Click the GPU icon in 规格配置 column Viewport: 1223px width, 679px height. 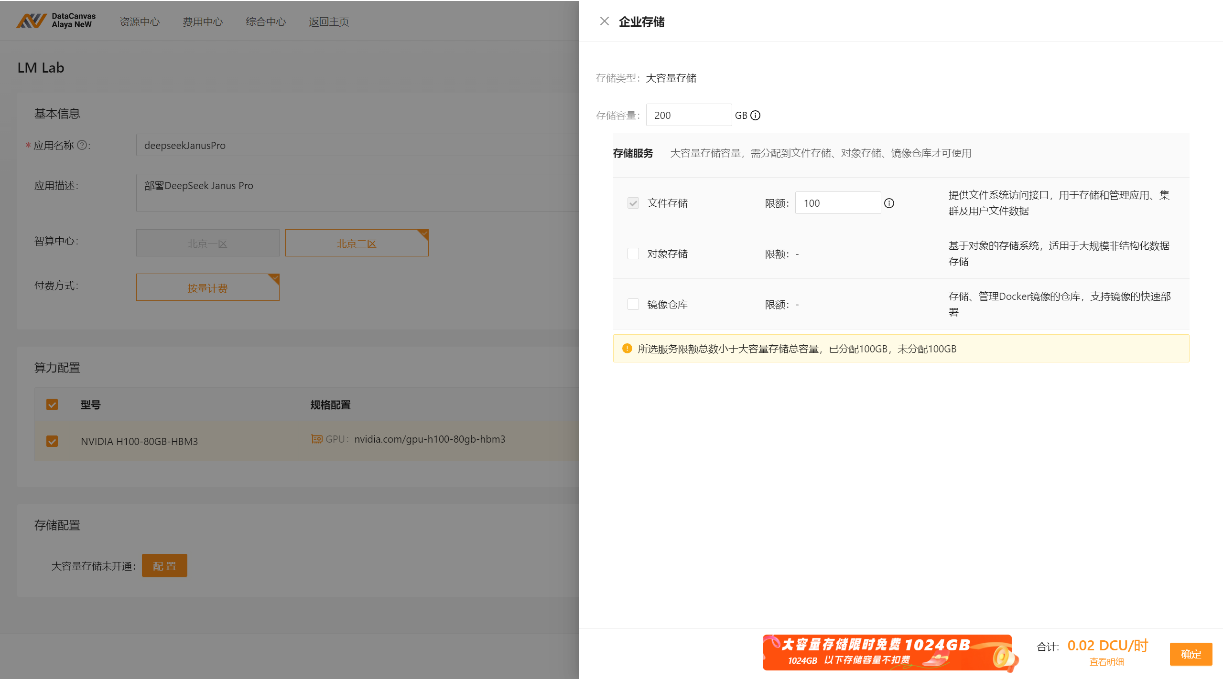tap(316, 439)
